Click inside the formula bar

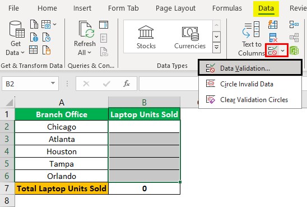click(169, 84)
